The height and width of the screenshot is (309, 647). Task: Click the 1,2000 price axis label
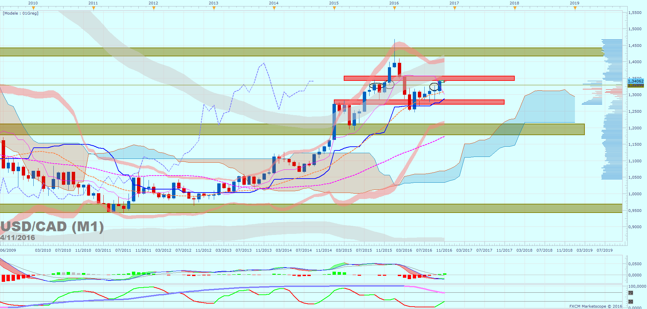(x=635, y=128)
